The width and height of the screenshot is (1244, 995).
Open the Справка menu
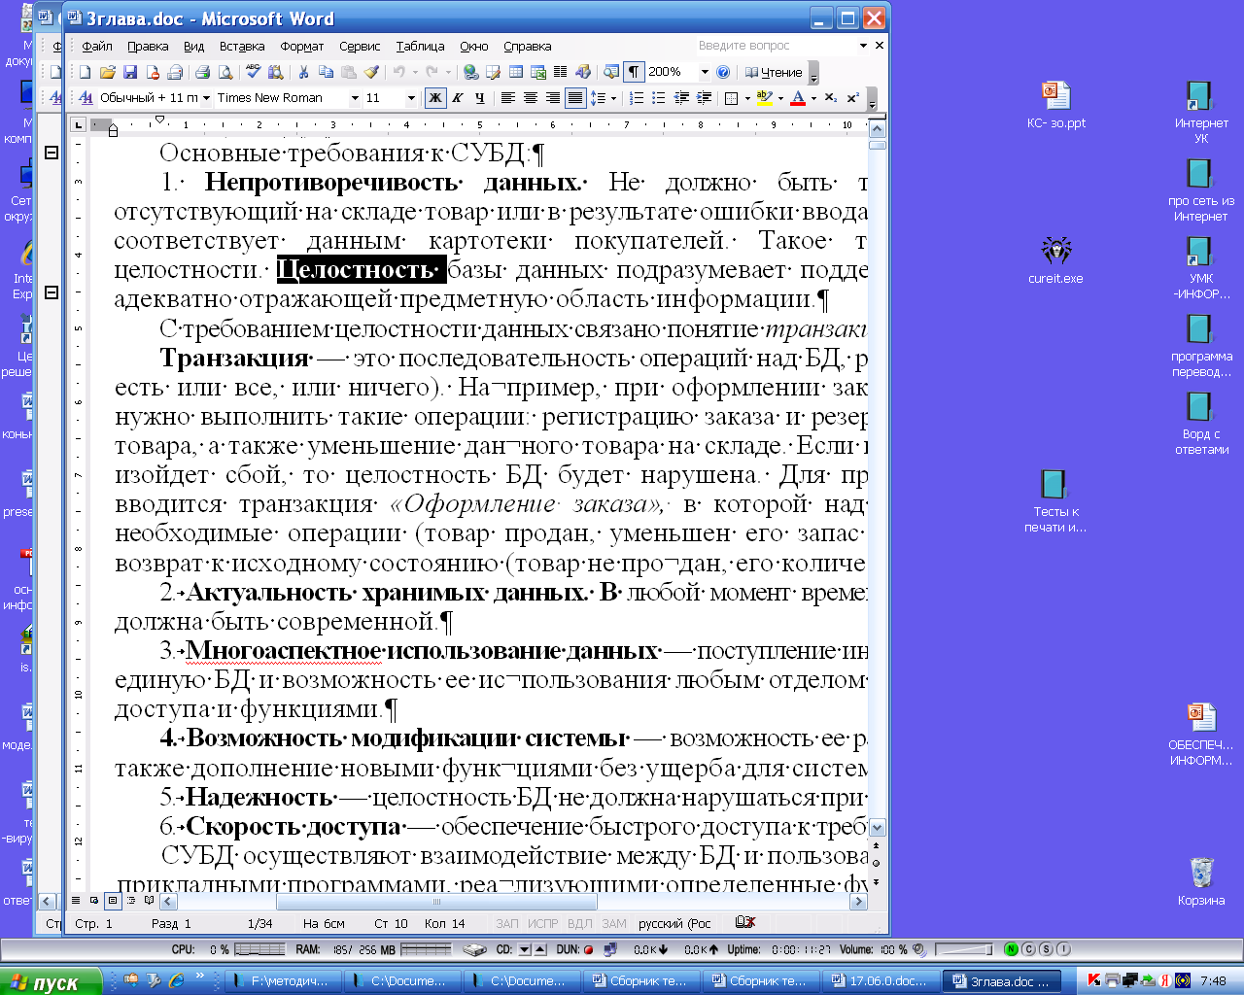pyautogui.click(x=528, y=46)
